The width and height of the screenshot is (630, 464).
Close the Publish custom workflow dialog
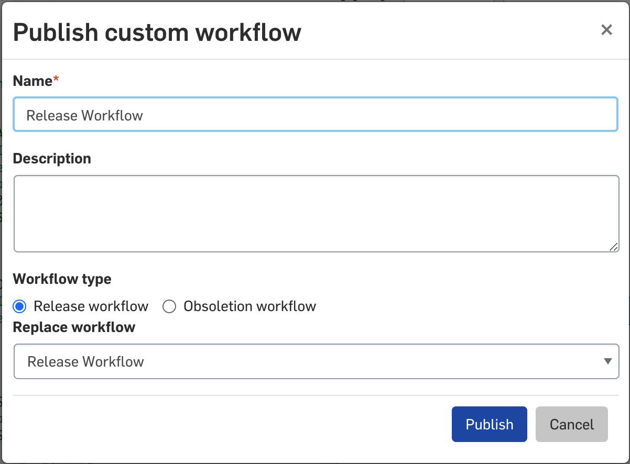(606, 30)
